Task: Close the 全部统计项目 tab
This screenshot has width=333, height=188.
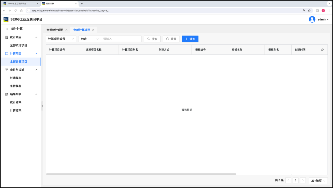Action: tap(66, 30)
